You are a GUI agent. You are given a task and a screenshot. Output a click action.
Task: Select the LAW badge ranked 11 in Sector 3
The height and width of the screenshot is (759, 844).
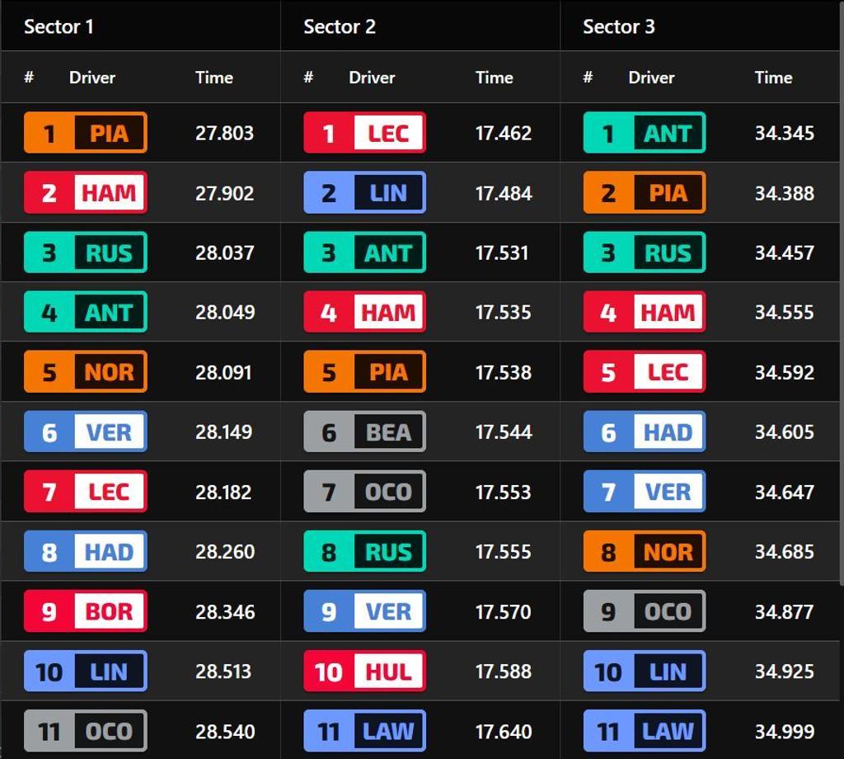pos(645,731)
